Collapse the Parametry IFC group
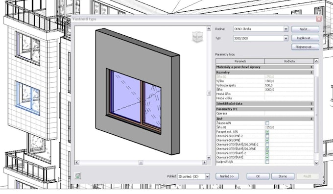 tap(311, 109)
